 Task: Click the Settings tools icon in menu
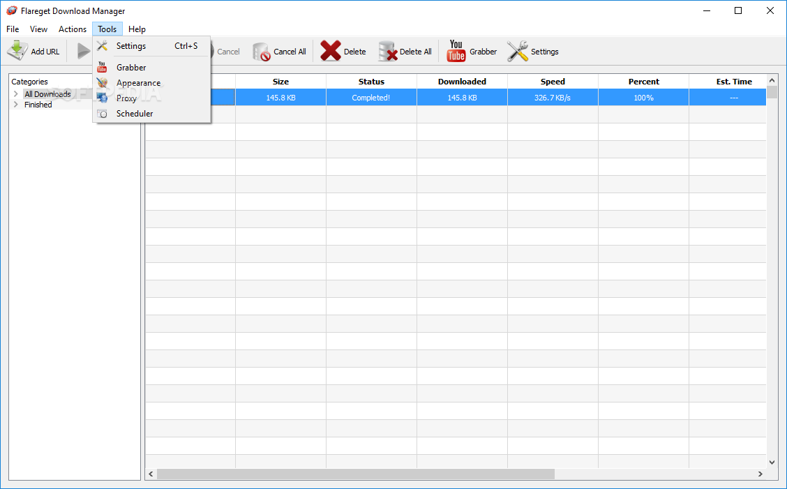point(102,45)
